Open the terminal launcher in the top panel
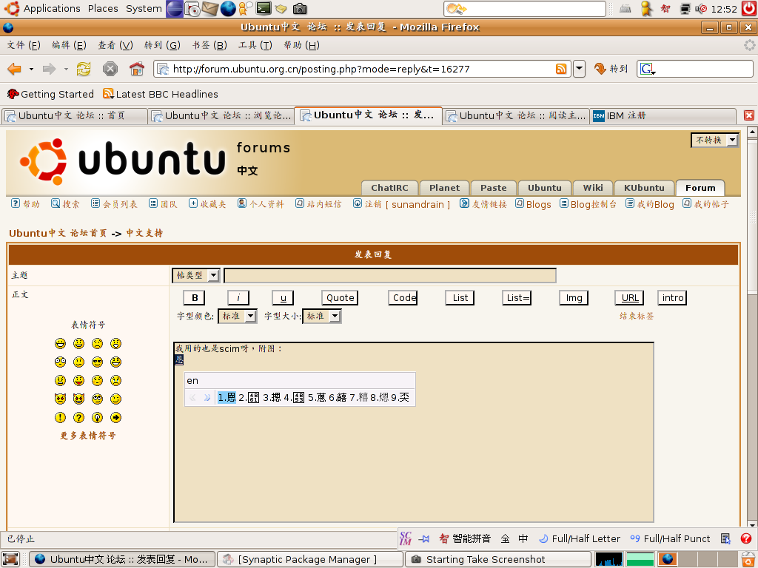 point(264,8)
